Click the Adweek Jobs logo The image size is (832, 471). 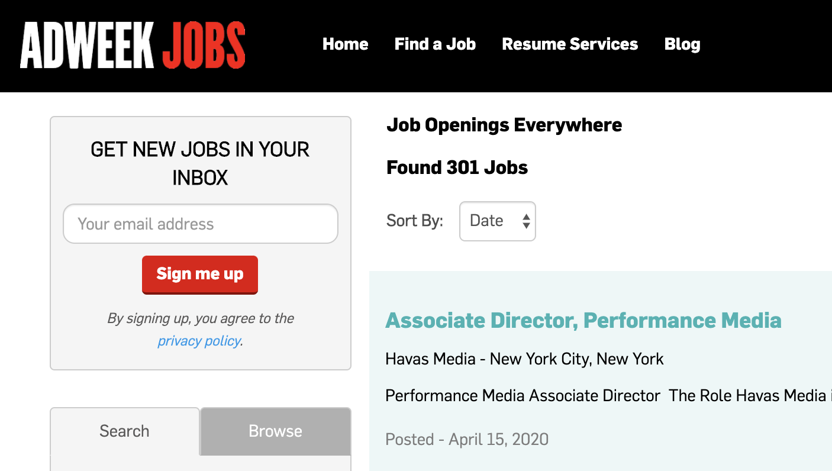click(133, 45)
